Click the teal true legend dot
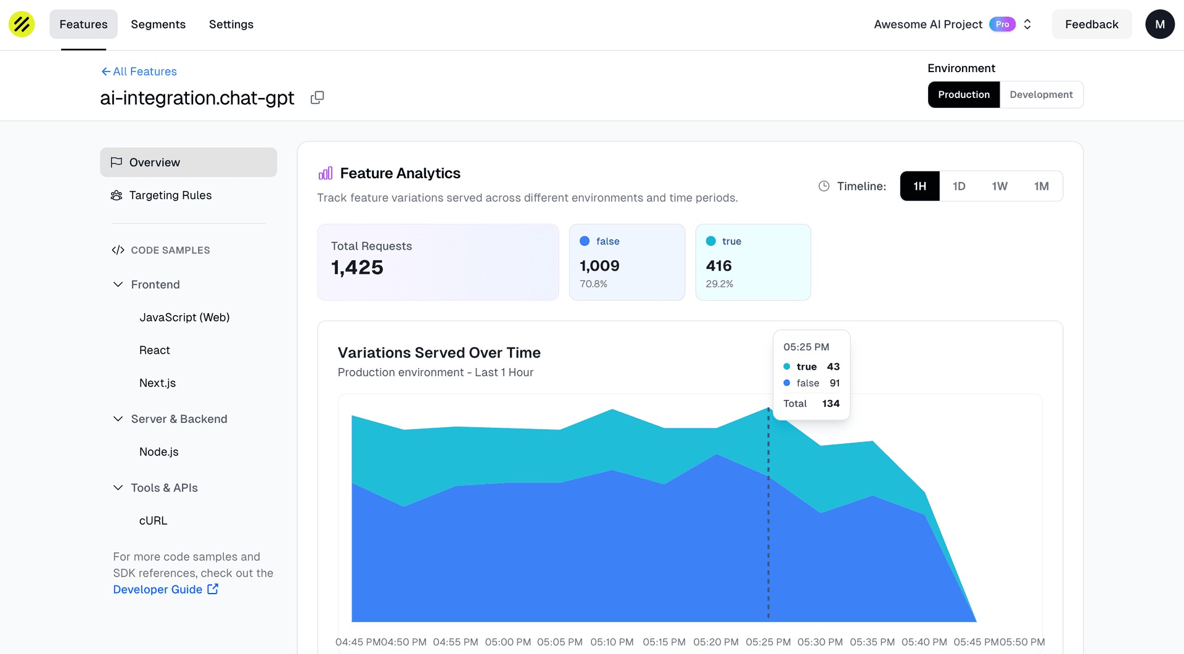The height and width of the screenshot is (654, 1184). (712, 241)
